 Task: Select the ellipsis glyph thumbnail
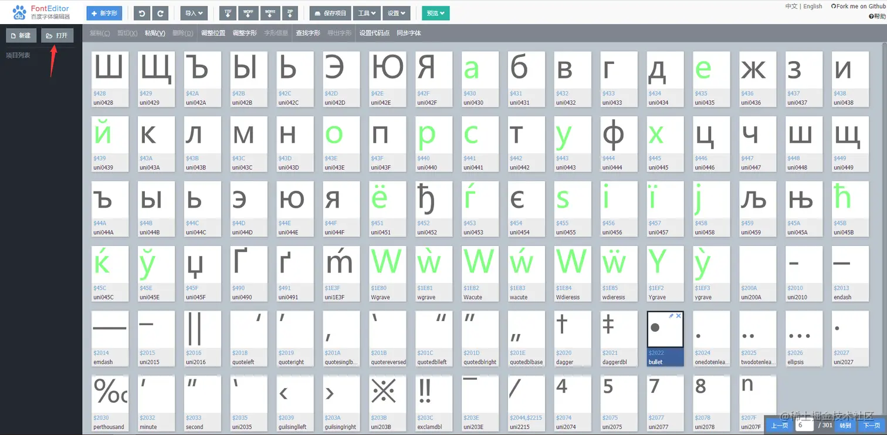coord(804,339)
